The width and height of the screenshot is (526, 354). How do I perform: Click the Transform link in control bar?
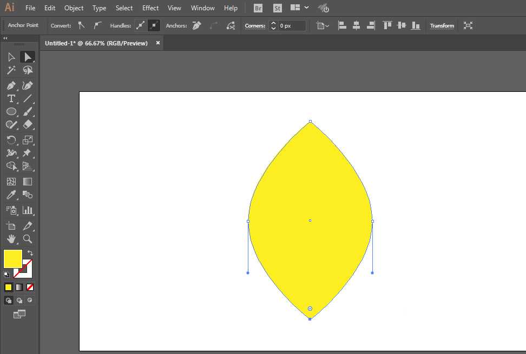point(442,25)
